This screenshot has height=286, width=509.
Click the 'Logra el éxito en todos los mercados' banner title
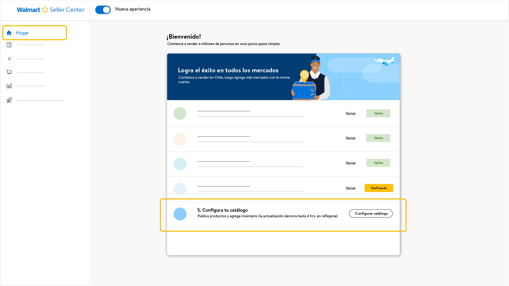coord(228,70)
